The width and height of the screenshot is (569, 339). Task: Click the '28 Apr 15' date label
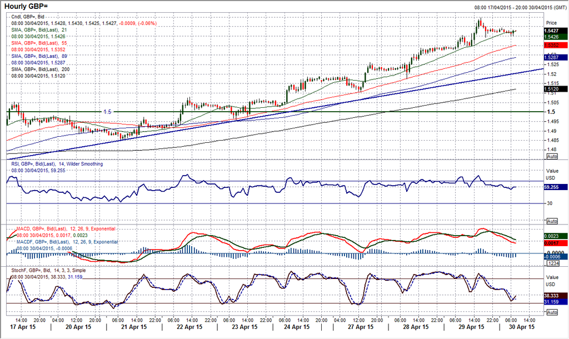pos(416,327)
